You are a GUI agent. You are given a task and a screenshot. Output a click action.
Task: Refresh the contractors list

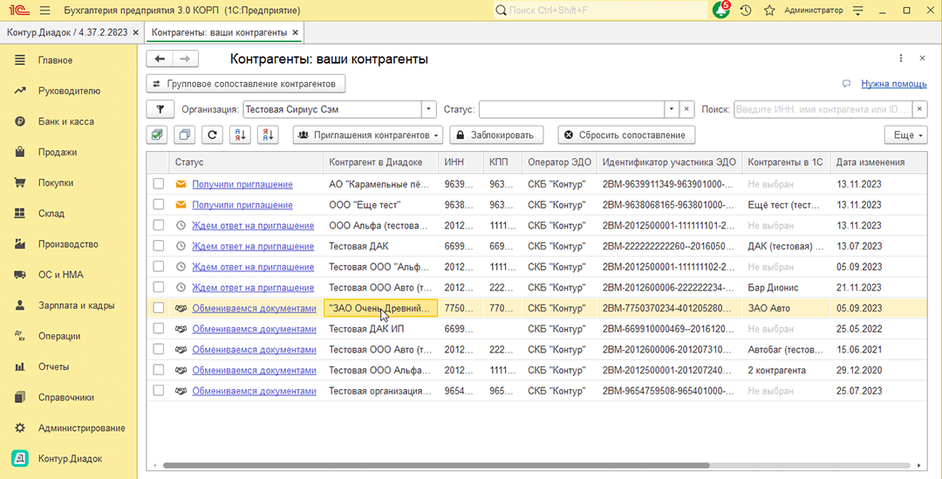point(212,135)
